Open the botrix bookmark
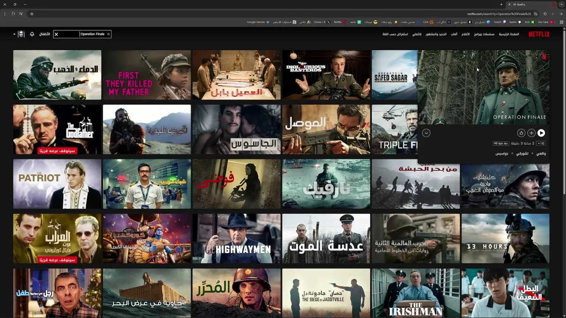This screenshot has height=318, width=566. 515,22
